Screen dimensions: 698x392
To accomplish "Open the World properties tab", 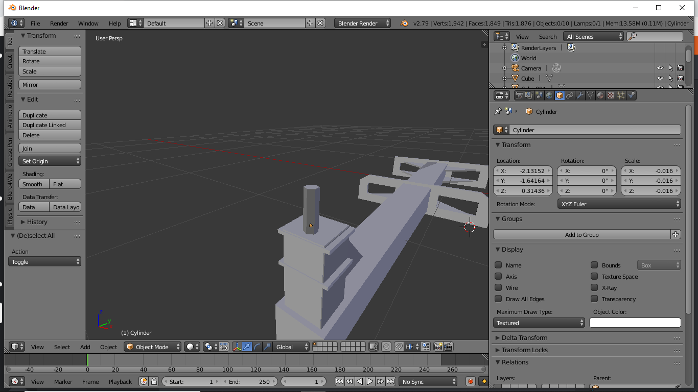I will (x=549, y=95).
